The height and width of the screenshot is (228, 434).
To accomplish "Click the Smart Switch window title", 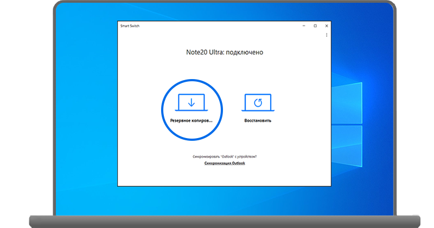I will click(x=130, y=26).
